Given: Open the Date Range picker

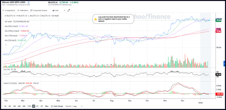Looking at the screenshot, I should coord(57,106).
